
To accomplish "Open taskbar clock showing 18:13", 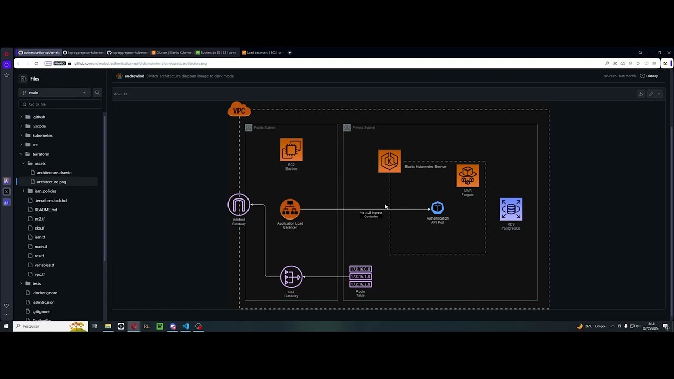I will (651, 326).
